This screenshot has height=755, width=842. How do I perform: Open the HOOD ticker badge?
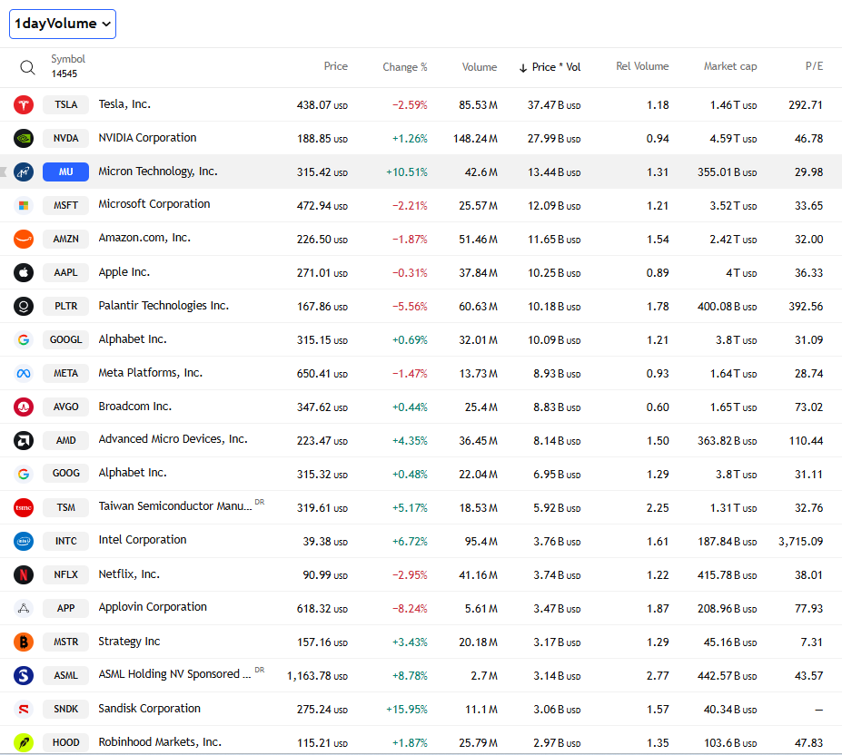pyautogui.click(x=66, y=742)
